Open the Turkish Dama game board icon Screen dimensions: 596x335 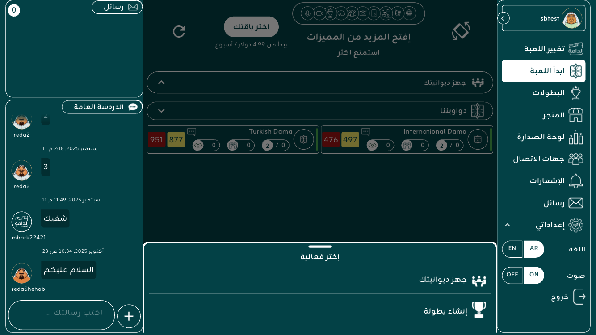[303, 139]
